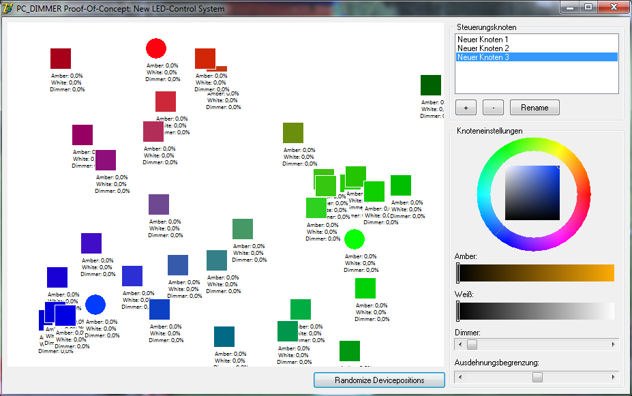Viewport: 632px width, 396px height.
Task: Click the Weiß gradient slider bar
Action: (536, 311)
